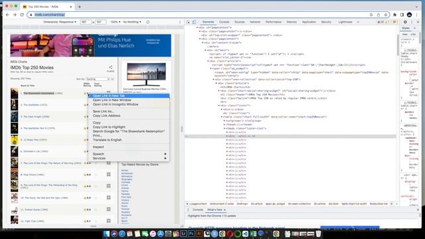
Task: Click the viewport width input field
Action: (86, 22)
